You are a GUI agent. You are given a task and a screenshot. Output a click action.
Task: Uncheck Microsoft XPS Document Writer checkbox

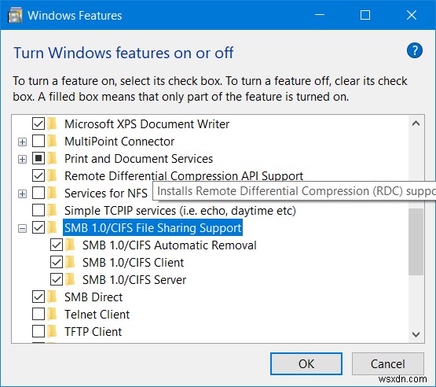coord(38,124)
